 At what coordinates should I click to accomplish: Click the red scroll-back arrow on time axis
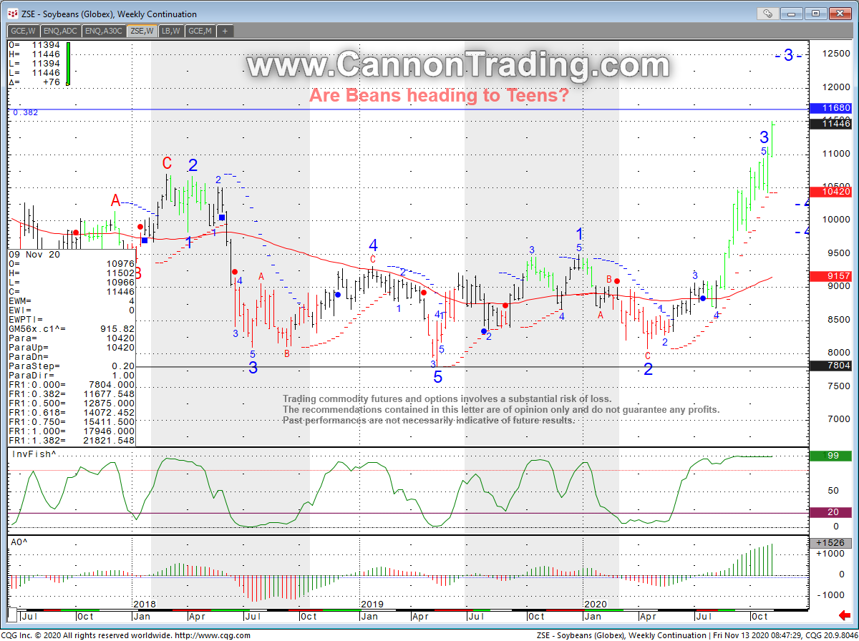[x=845, y=615]
